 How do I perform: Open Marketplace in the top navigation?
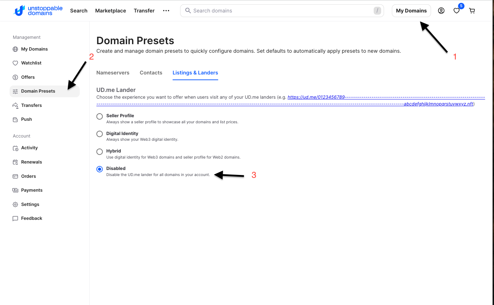click(x=111, y=11)
